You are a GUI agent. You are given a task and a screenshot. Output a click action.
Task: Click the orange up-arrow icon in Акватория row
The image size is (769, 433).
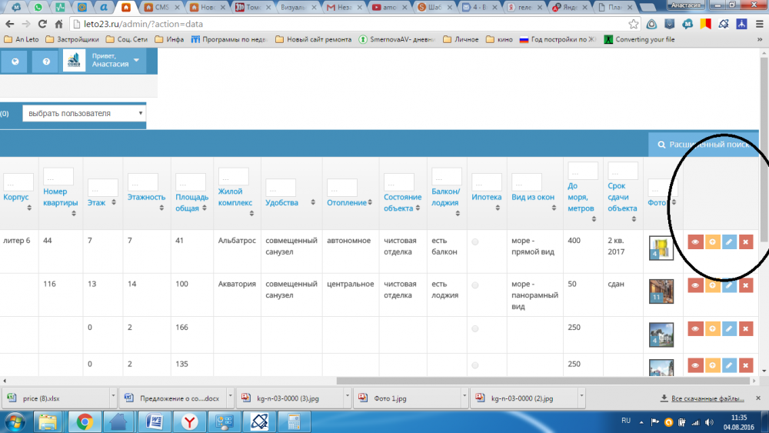713,285
